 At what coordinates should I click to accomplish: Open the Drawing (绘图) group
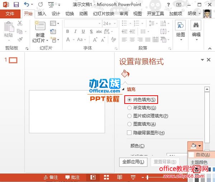click(x=180, y=30)
